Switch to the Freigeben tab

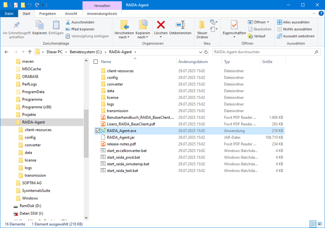(x=48, y=14)
